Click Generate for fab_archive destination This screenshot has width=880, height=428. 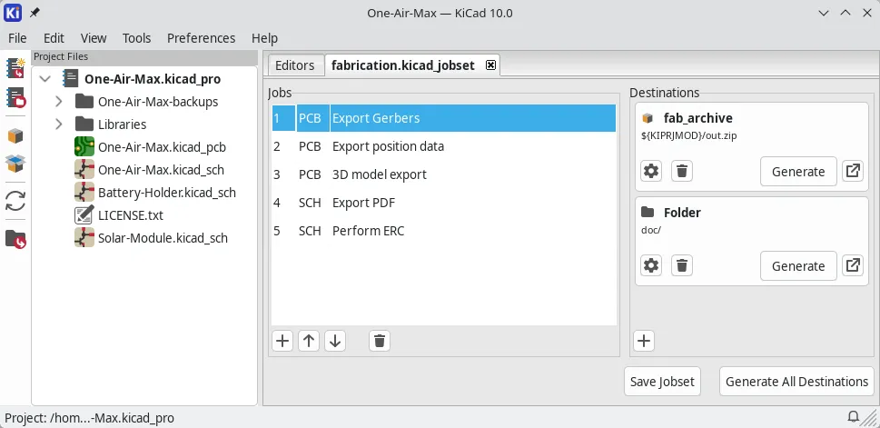pos(798,172)
